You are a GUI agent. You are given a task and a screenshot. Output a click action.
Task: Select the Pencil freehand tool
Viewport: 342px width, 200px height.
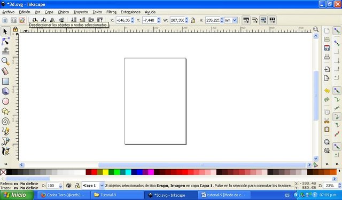pyautogui.click(x=5, y=131)
